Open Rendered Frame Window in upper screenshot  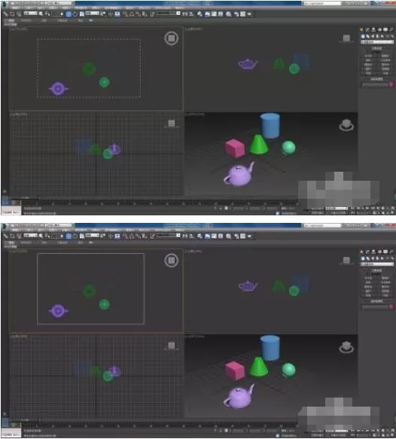242,14
